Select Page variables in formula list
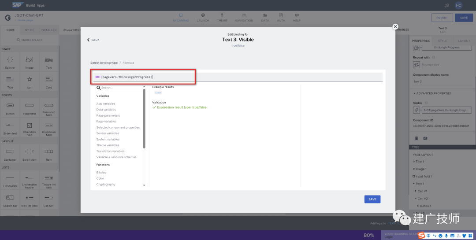 click(x=106, y=122)
